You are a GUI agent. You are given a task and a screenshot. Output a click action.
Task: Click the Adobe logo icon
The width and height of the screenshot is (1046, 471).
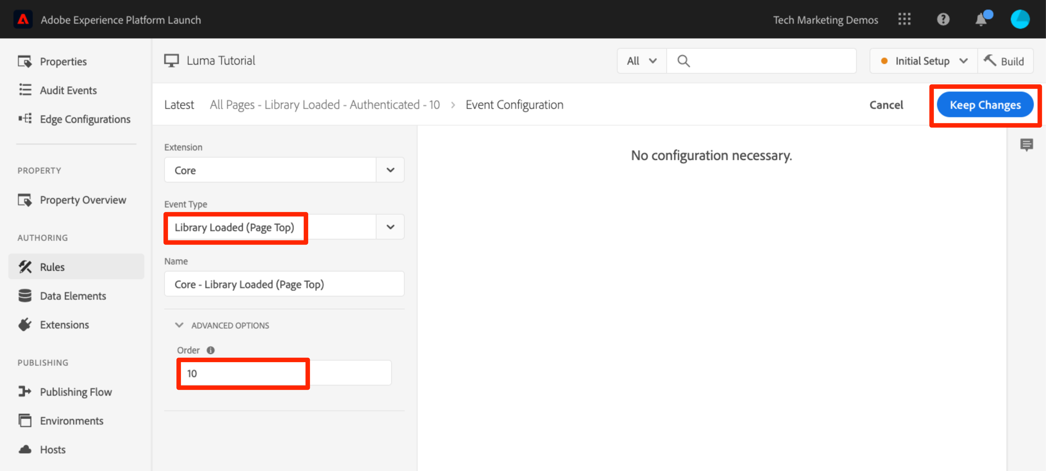(x=23, y=20)
